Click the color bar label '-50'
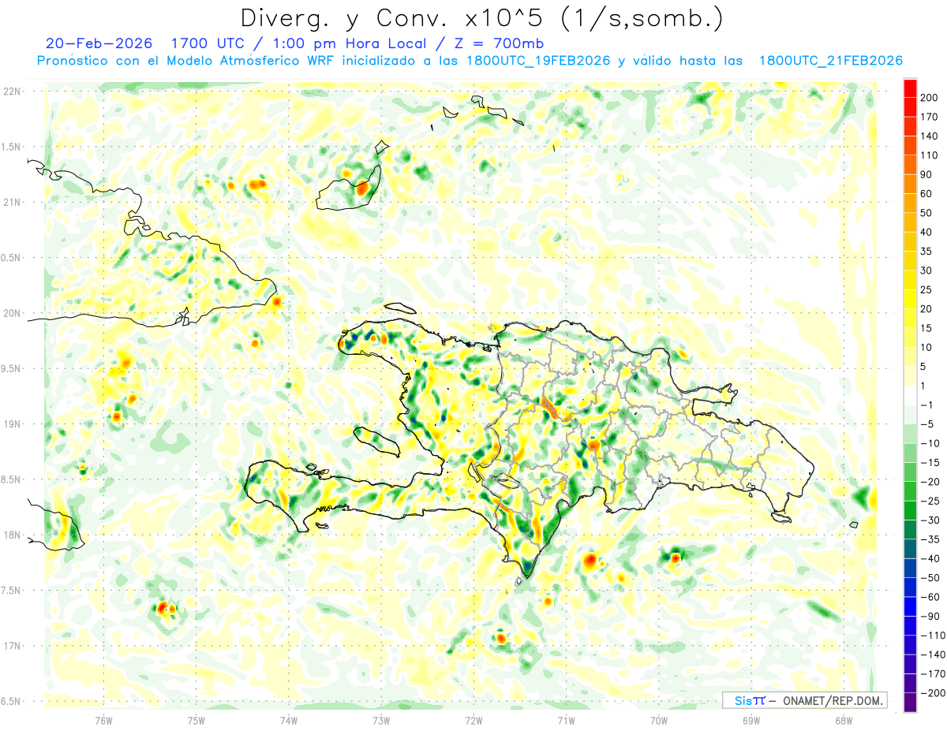This screenshot has height=731, width=947. pyautogui.click(x=929, y=578)
